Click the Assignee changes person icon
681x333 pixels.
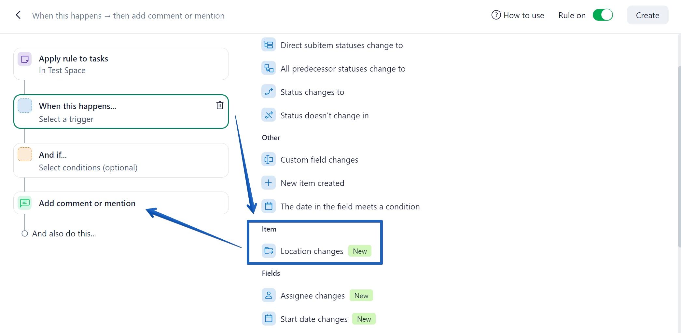pyautogui.click(x=269, y=295)
